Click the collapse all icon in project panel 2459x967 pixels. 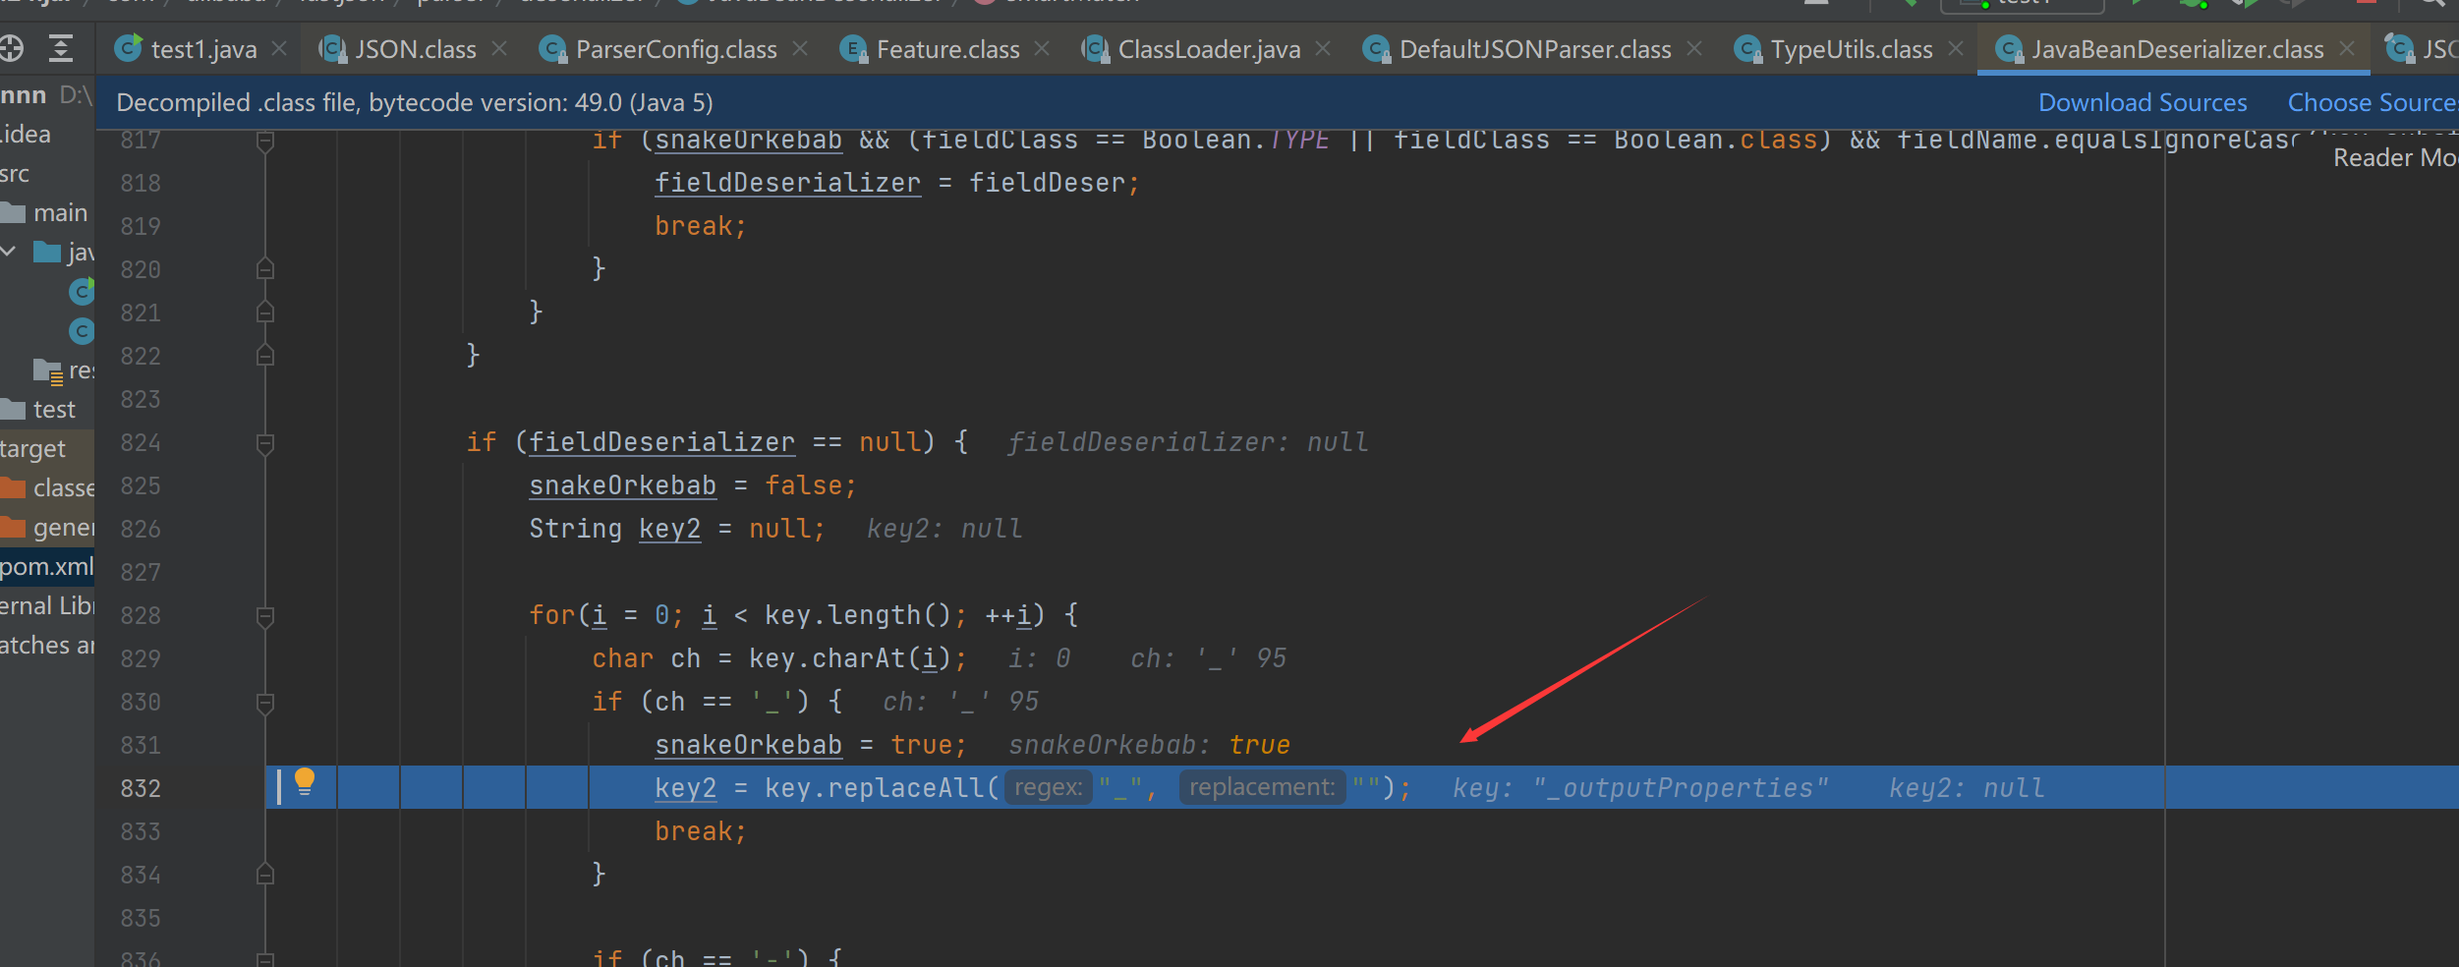coord(61,48)
